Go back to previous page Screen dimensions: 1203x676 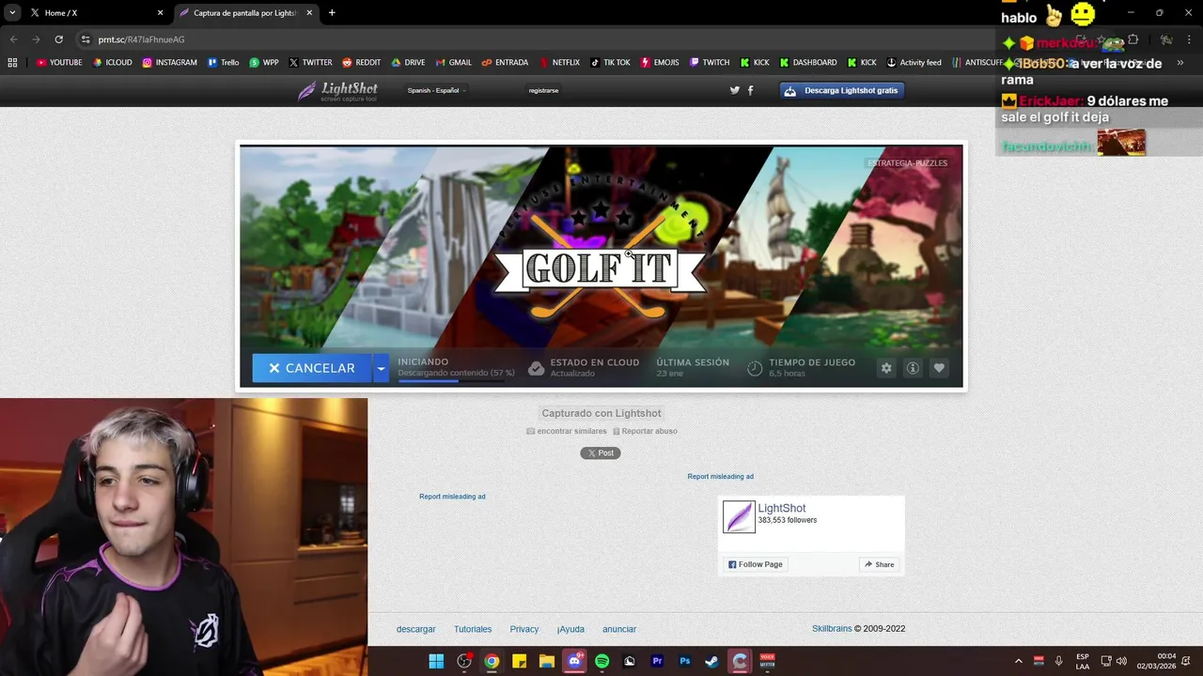(x=13, y=39)
